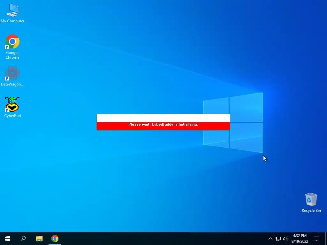The height and width of the screenshot is (245, 327).
Task: Click the white bar of the CyberBuddy splash
Action: tap(163, 118)
